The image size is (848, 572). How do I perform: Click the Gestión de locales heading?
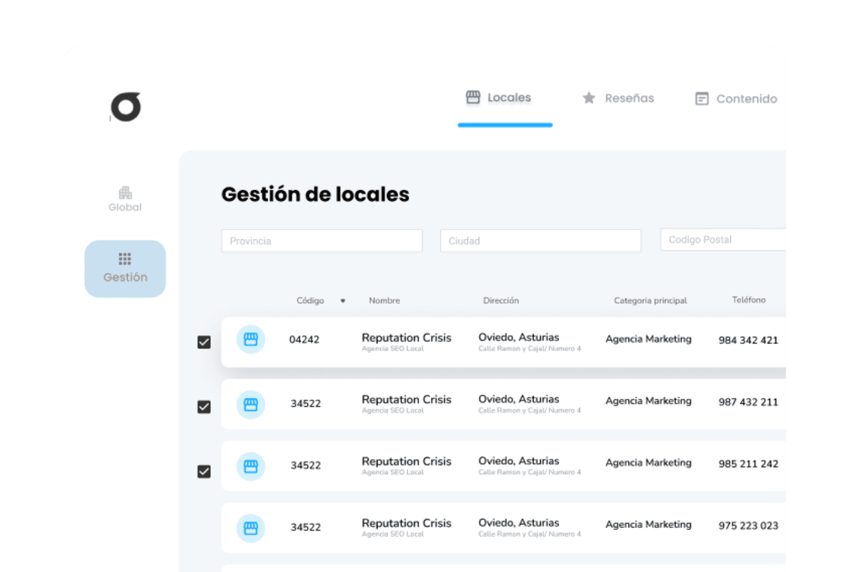[x=315, y=194]
